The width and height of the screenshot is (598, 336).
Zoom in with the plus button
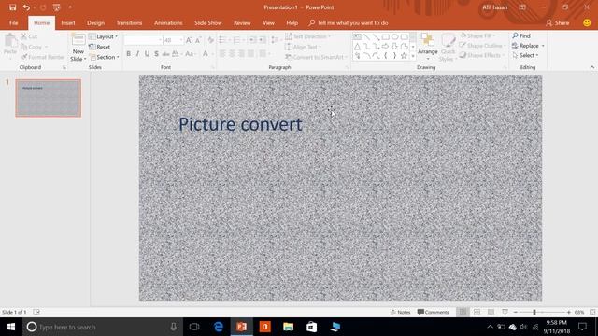[569, 312]
